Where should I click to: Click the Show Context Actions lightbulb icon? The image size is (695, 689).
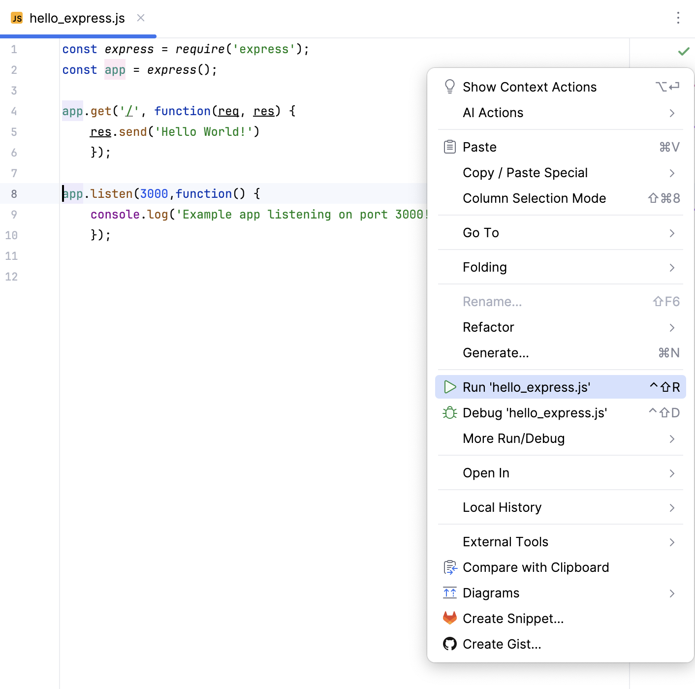point(449,86)
